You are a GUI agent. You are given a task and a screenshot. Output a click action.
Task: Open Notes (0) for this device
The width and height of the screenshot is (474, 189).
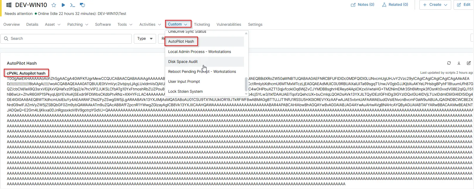362,5
